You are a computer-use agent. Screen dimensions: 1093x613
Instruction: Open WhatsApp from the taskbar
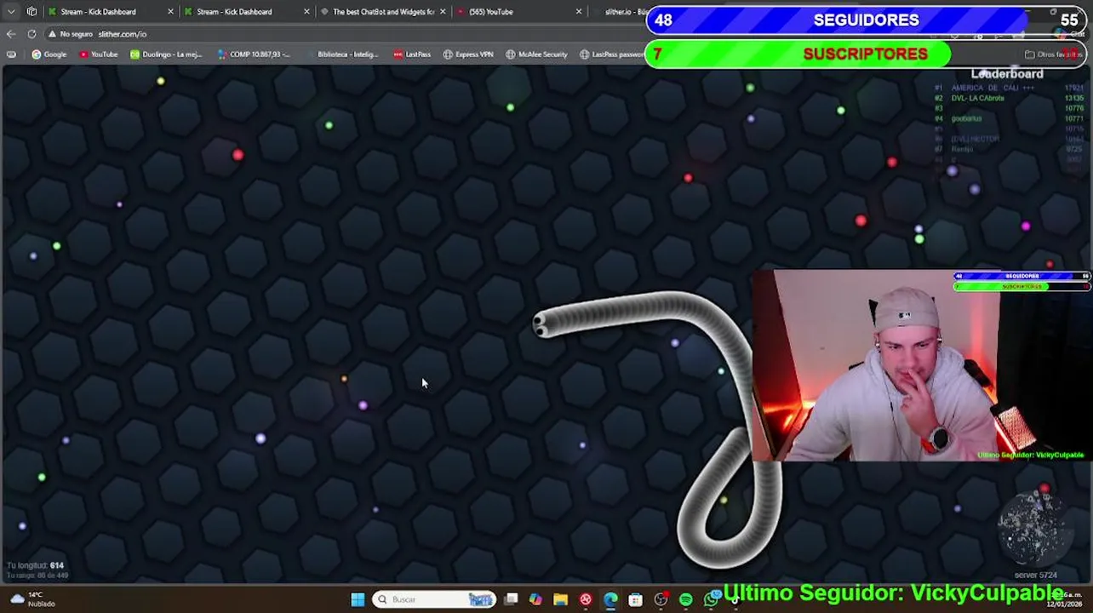pos(711,599)
